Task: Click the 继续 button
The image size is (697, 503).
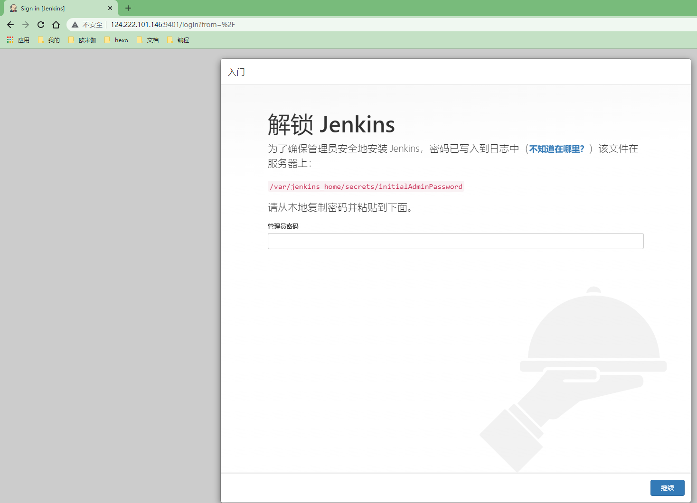Action: (667, 488)
